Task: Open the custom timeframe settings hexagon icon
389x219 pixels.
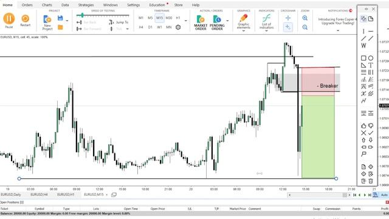Action: point(178,27)
